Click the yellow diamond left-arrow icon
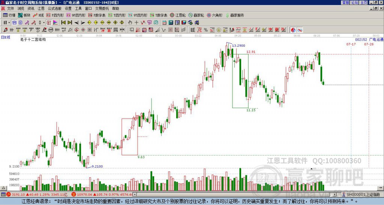The width and height of the screenshot is (384, 205). click(x=89, y=23)
